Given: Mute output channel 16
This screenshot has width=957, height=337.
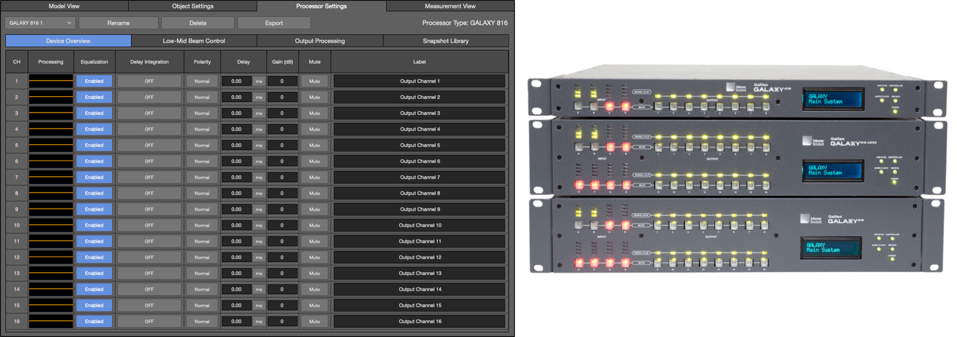Looking at the screenshot, I should tap(314, 321).
